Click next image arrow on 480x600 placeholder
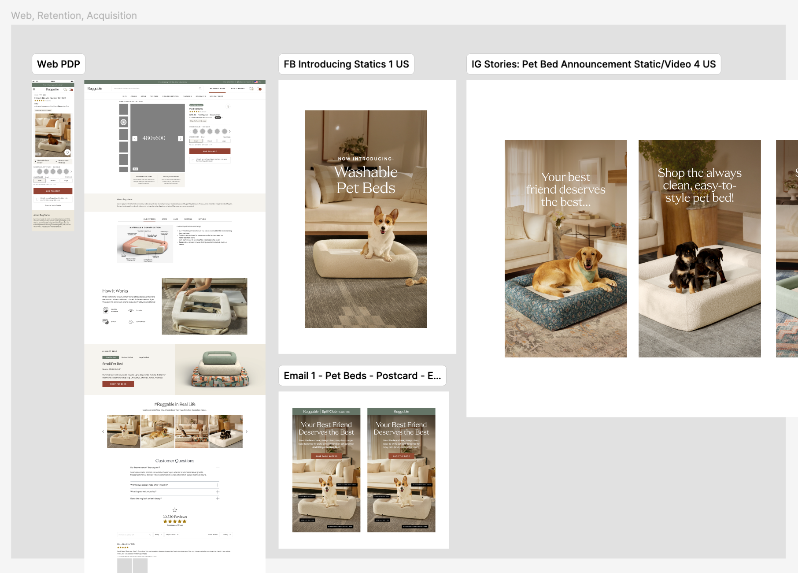 coord(181,138)
